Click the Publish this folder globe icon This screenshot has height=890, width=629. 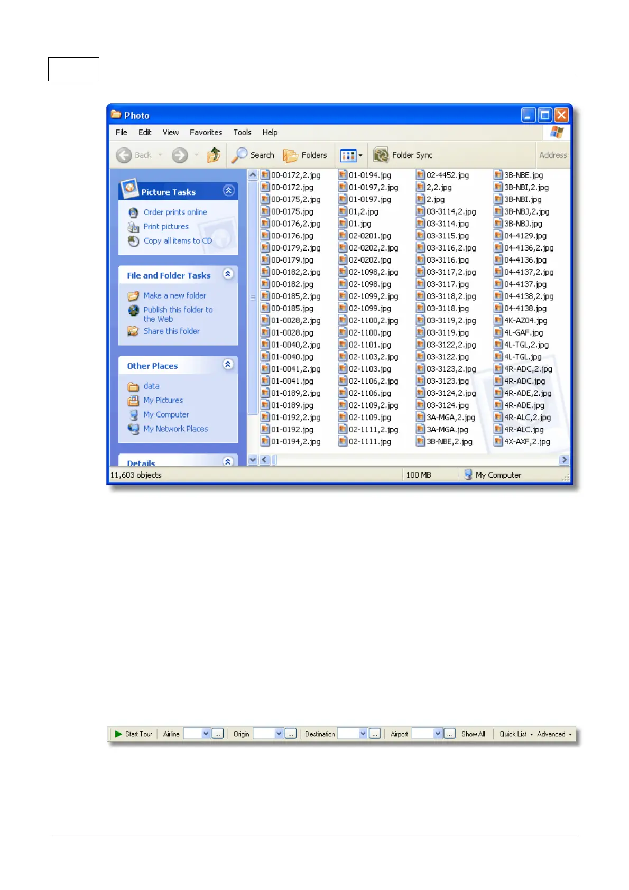coord(134,310)
